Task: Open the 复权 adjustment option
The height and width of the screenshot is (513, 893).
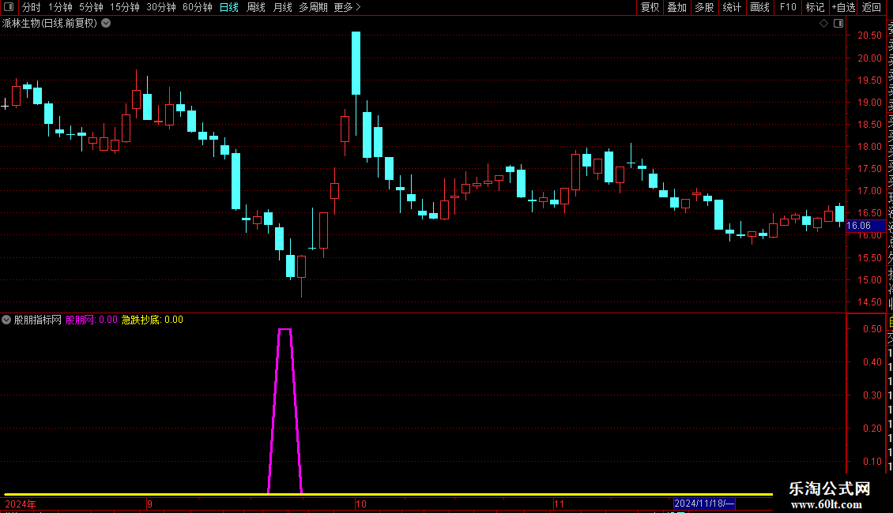Action: point(650,7)
